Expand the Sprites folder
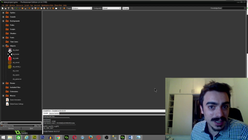 click(3, 13)
